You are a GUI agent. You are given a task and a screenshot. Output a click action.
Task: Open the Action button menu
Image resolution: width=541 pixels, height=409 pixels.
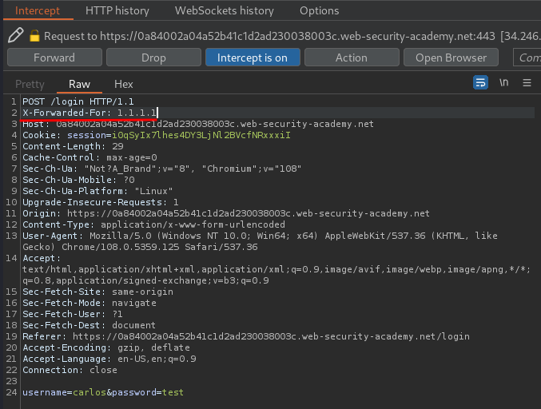(x=352, y=58)
